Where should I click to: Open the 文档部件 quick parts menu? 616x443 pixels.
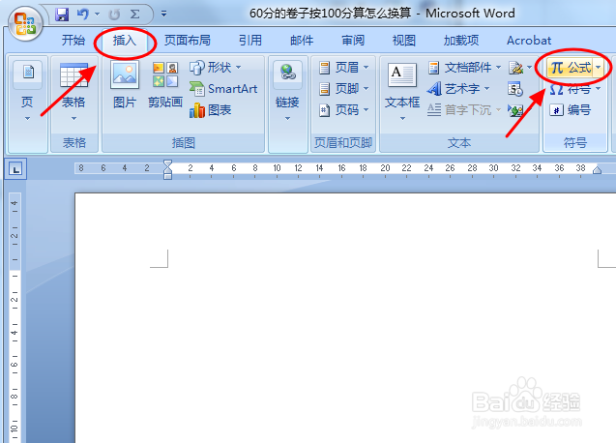pos(464,68)
